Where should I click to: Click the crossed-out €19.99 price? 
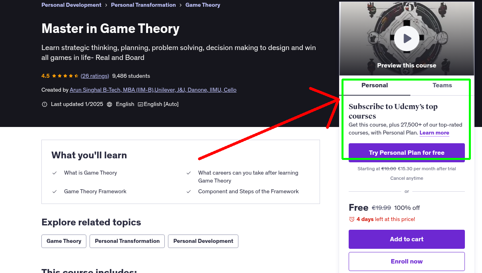[x=381, y=208]
